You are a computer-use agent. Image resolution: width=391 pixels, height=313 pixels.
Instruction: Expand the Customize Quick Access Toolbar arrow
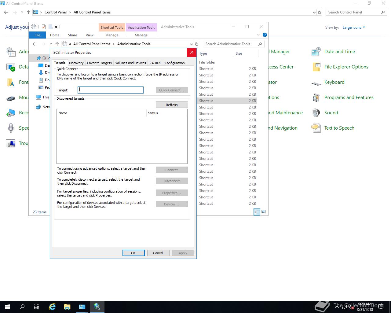click(x=56, y=27)
